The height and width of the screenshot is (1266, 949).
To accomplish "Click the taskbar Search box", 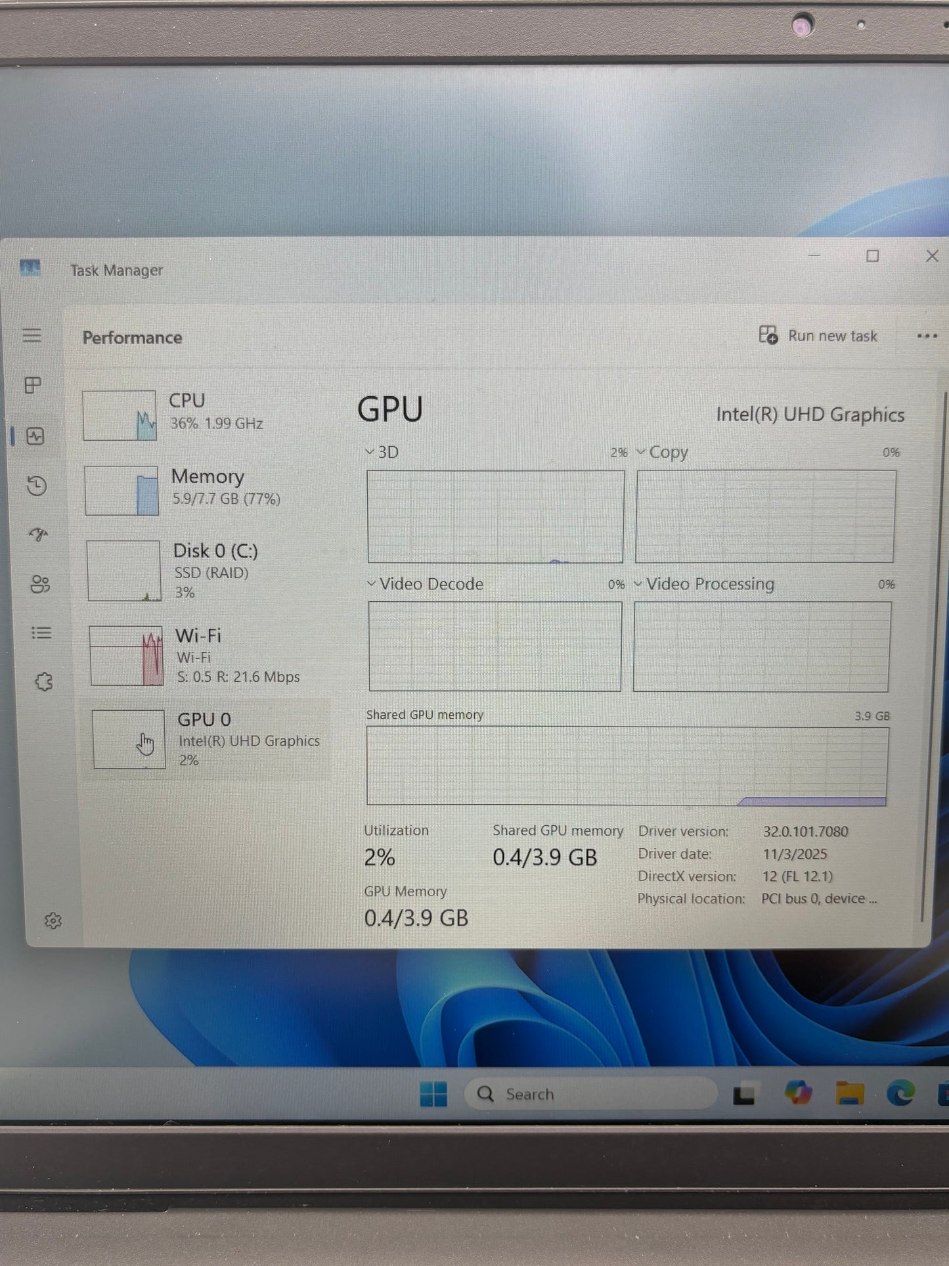I will 591,1094.
